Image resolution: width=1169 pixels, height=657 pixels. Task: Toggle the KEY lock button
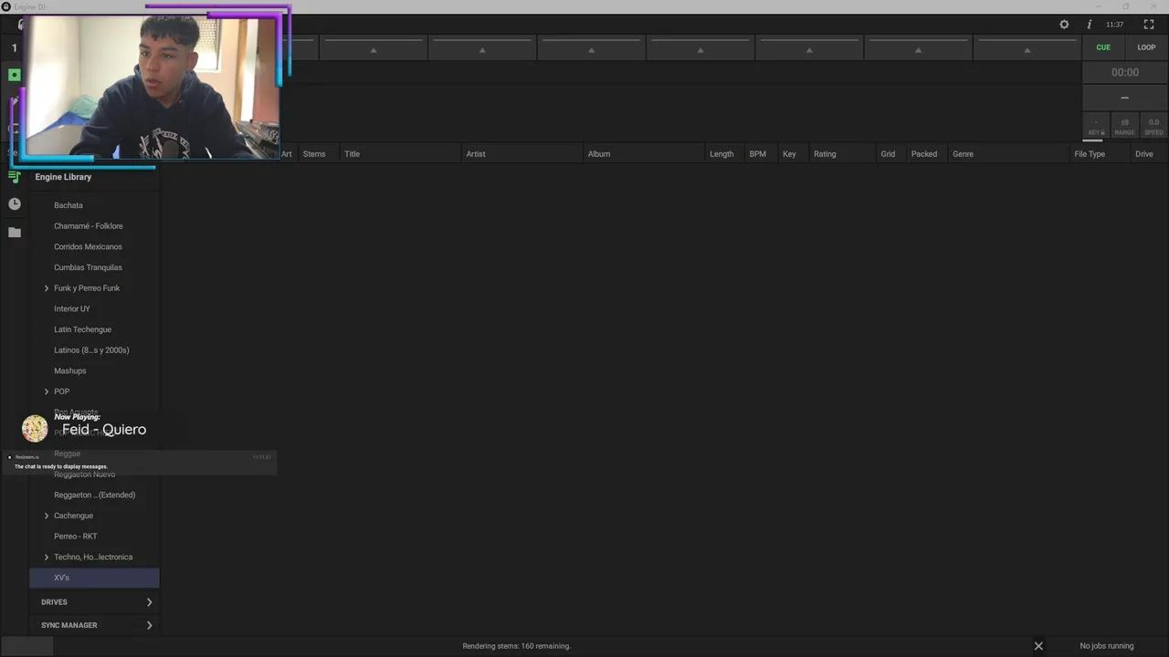pyautogui.click(x=1096, y=127)
